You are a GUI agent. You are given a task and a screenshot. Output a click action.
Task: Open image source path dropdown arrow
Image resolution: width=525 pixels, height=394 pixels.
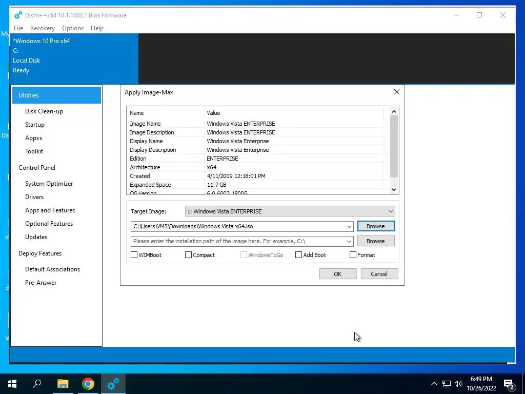(x=349, y=226)
